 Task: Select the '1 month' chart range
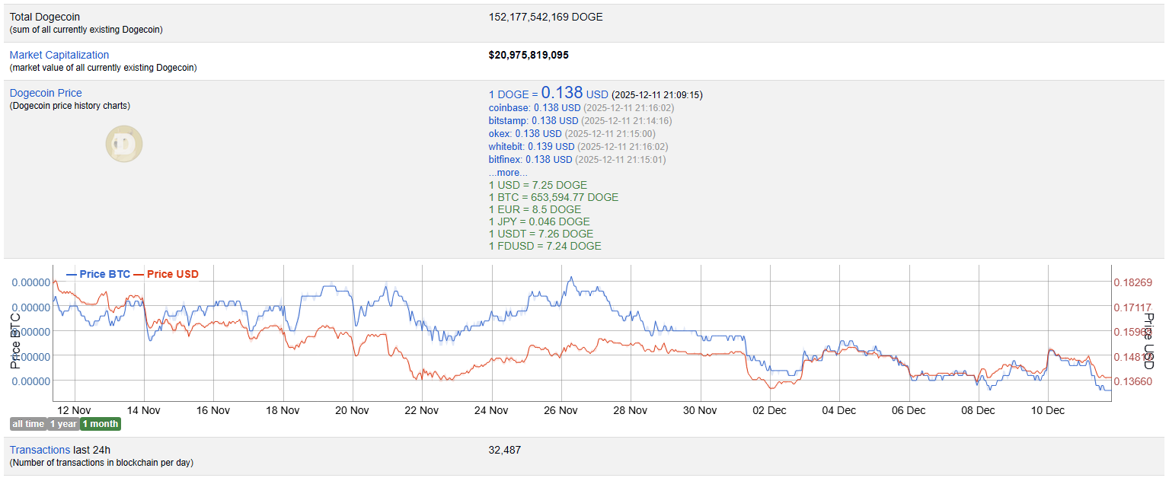click(100, 424)
